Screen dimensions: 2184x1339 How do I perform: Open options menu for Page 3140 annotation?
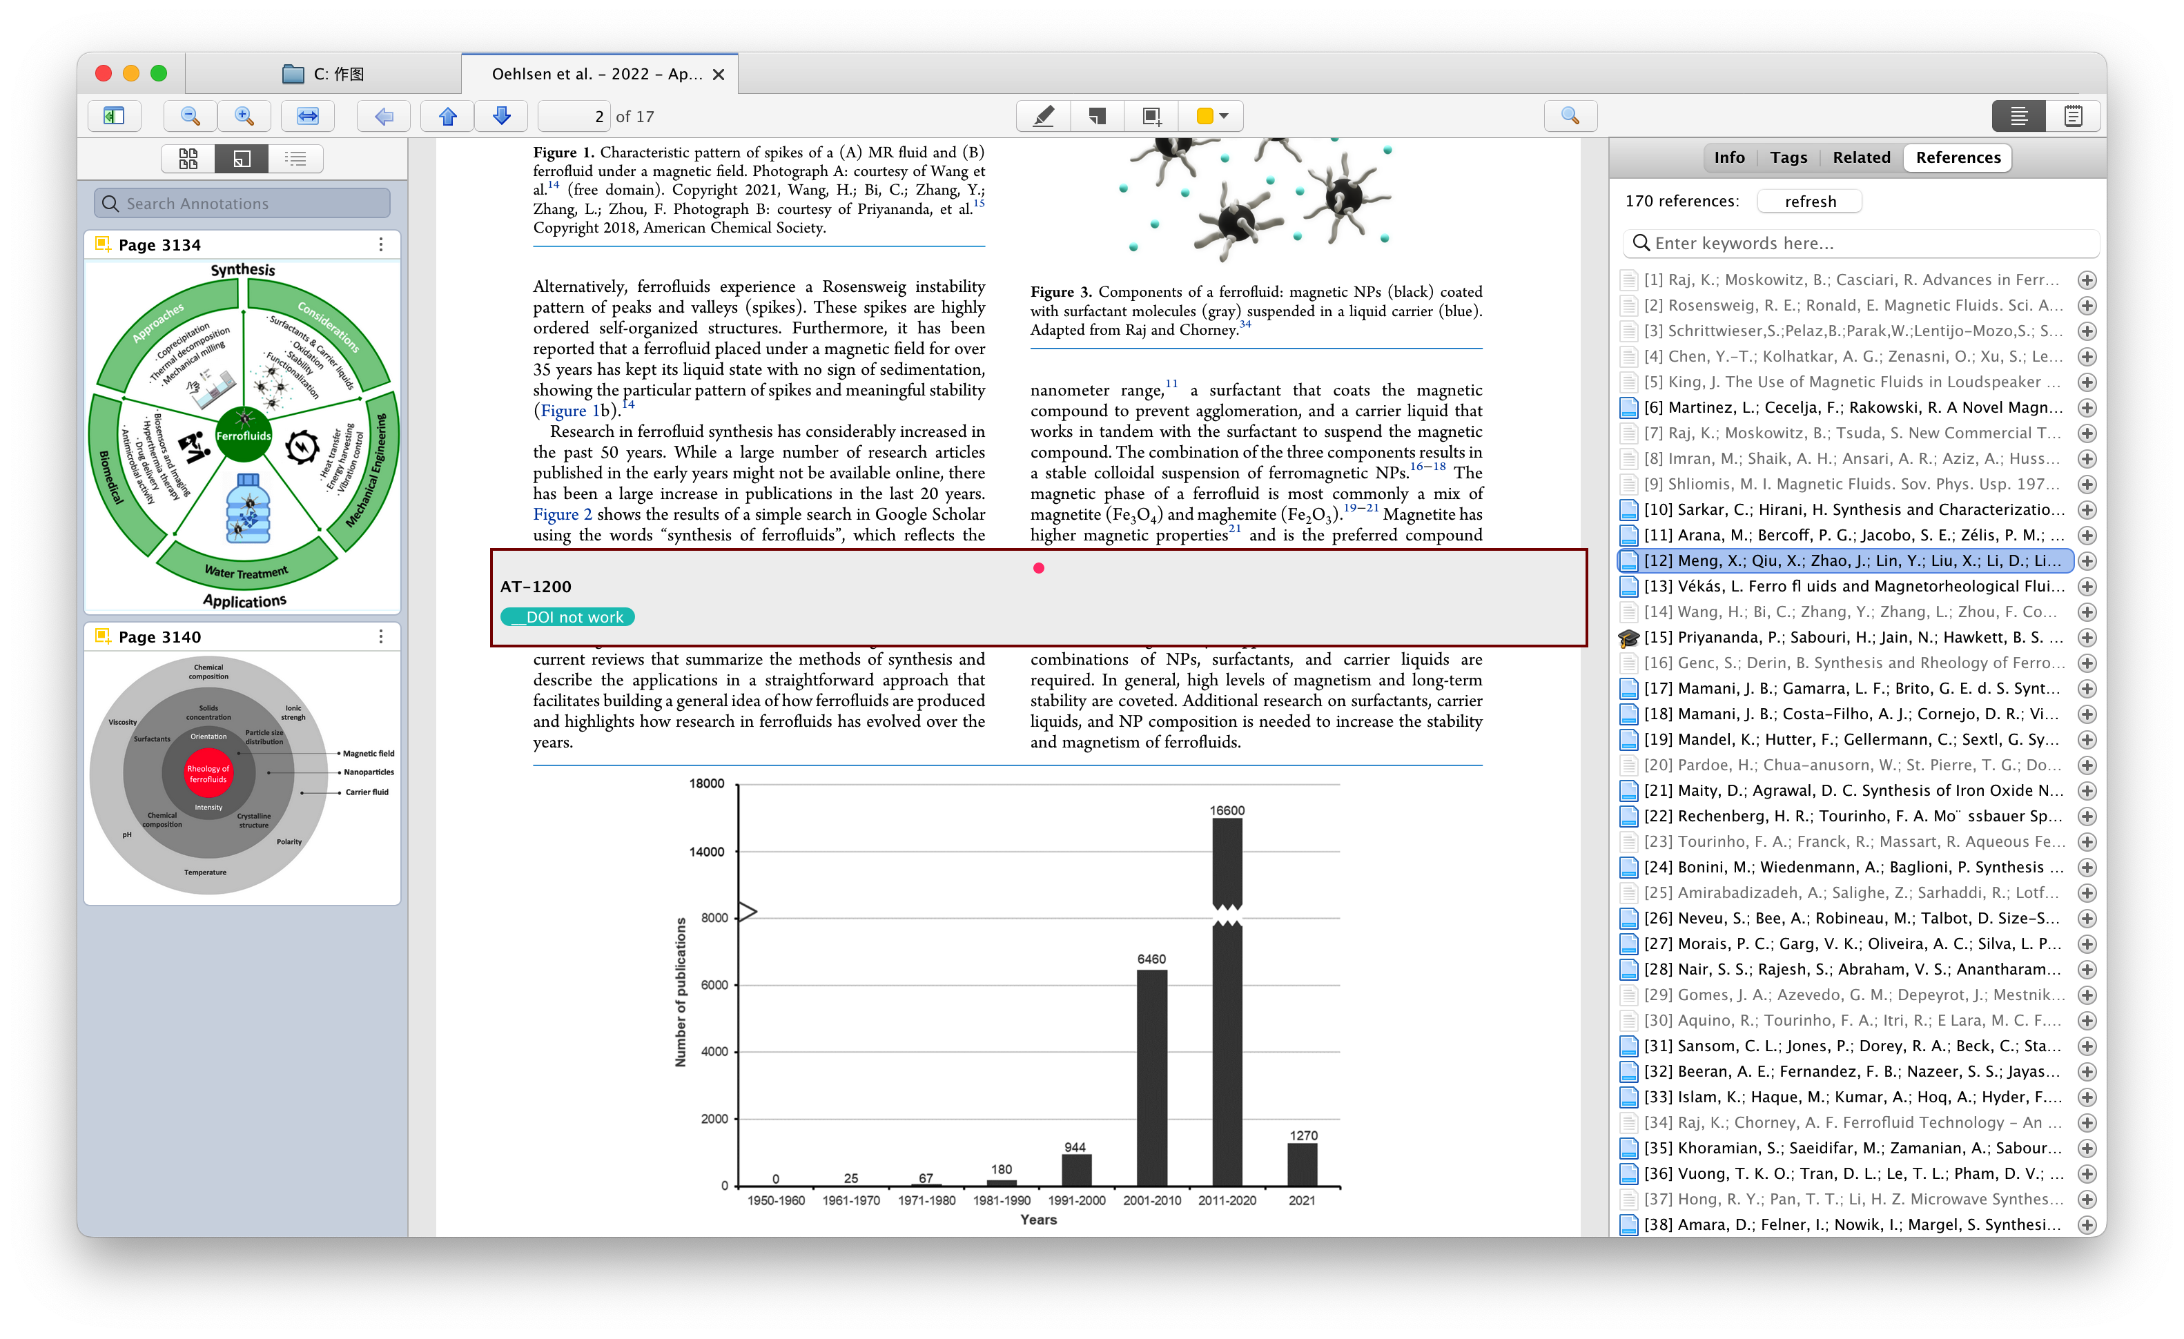pos(381,637)
